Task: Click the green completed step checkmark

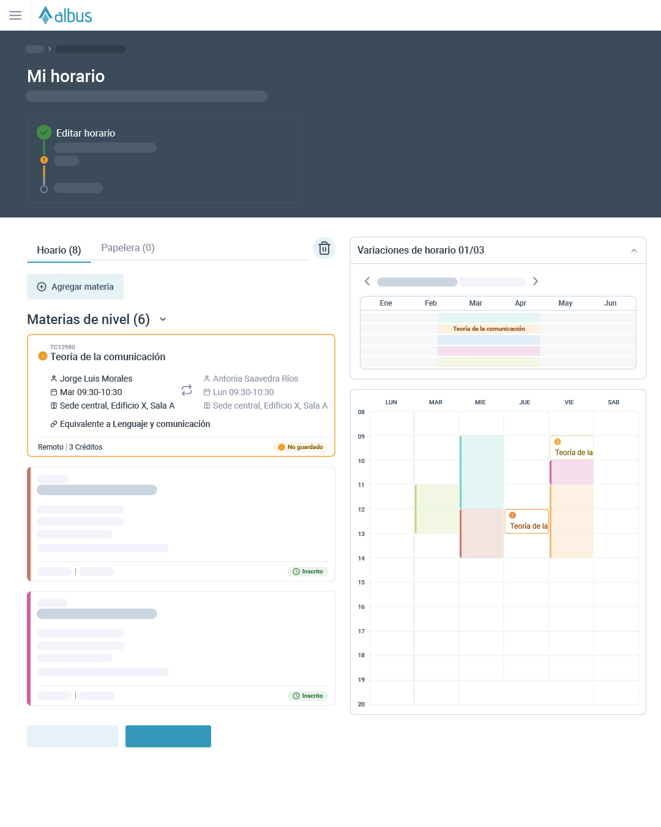Action: [x=44, y=132]
